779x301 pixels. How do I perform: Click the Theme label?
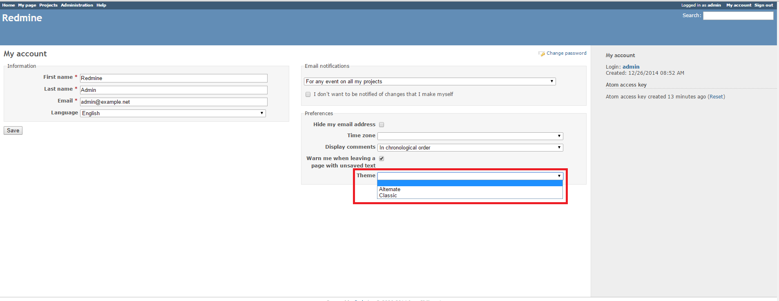click(366, 175)
